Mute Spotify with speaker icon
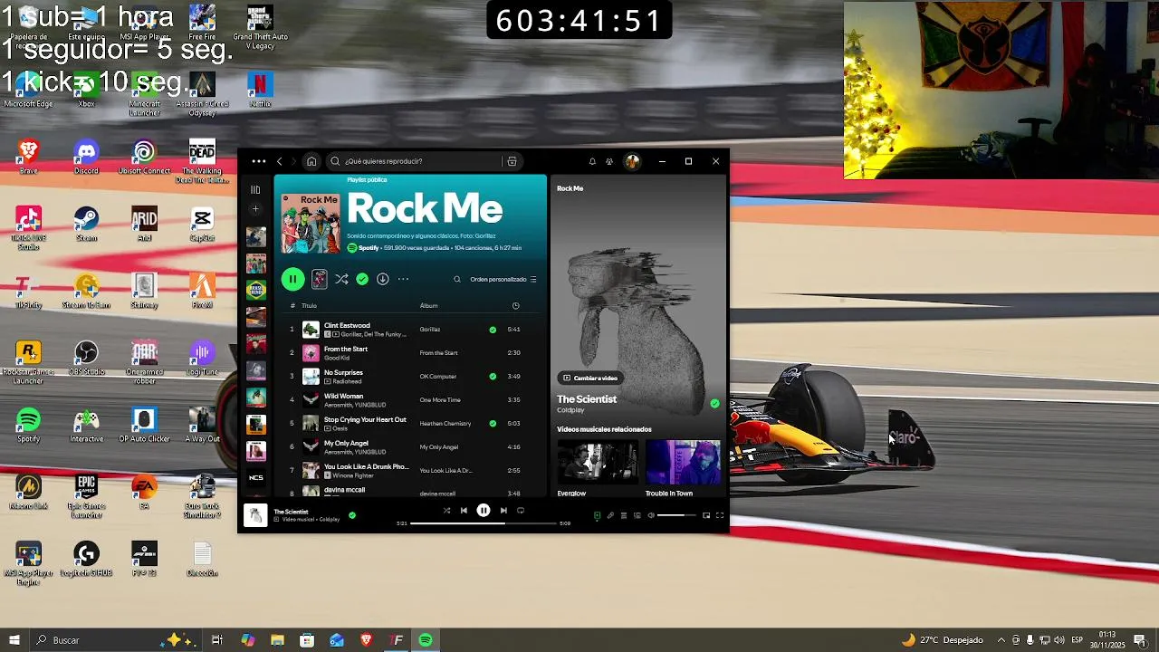Viewport: 1159px width, 652px height. pyautogui.click(x=650, y=515)
